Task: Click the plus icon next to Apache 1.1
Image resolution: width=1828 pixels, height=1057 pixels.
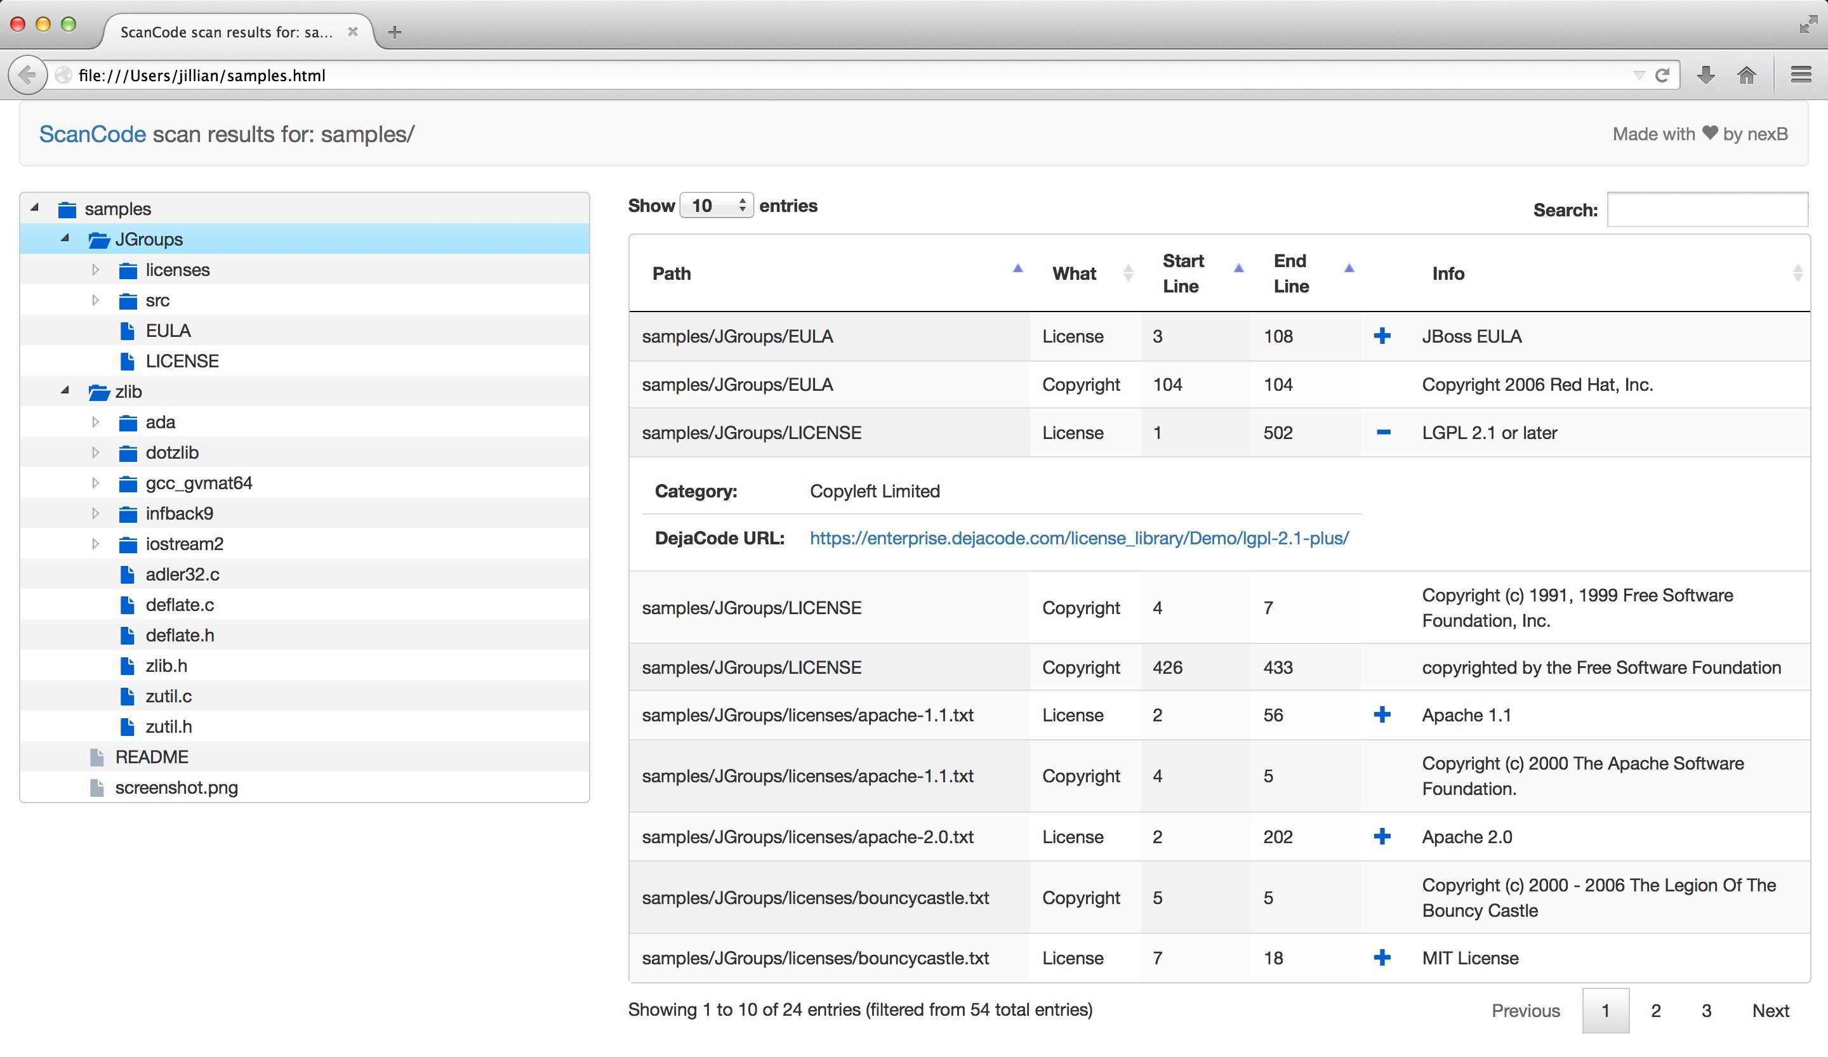Action: (1380, 715)
